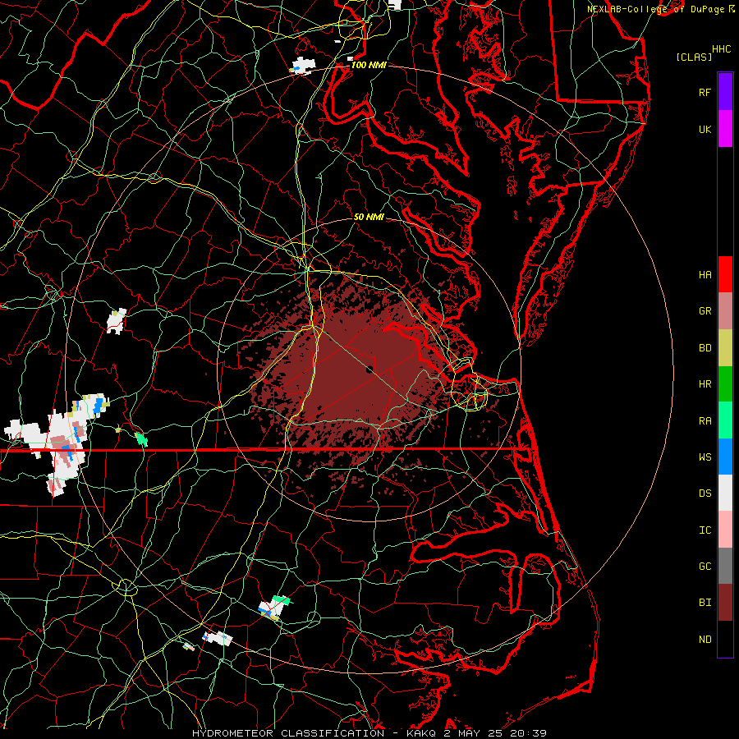Click the [CLAS] legend header
This screenshot has width=739, height=739.
point(694,57)
